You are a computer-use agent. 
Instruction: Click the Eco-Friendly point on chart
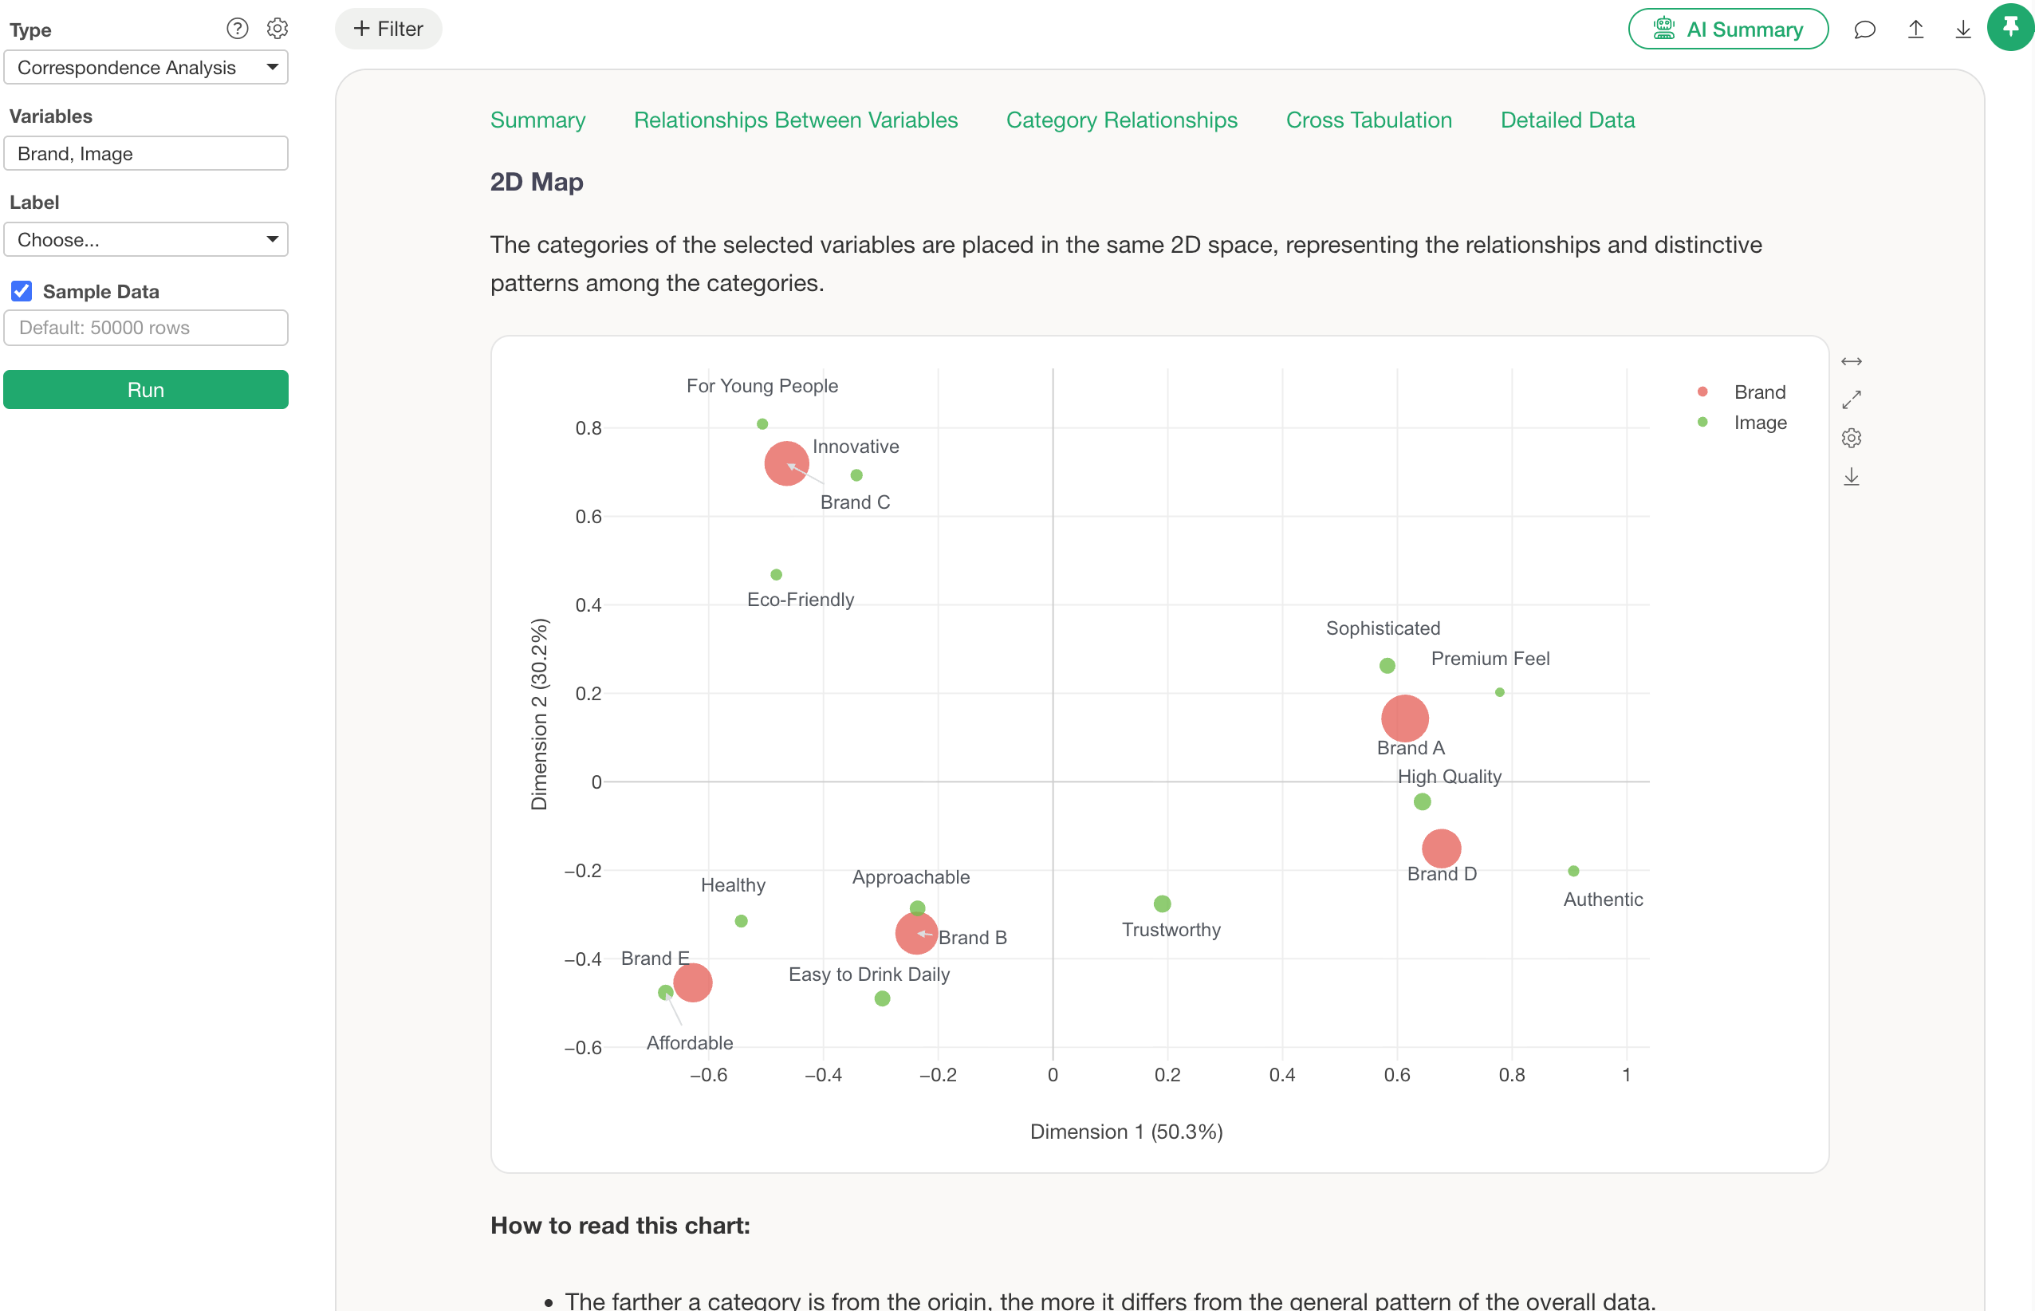pyautogui.click(x=776, y=575)
